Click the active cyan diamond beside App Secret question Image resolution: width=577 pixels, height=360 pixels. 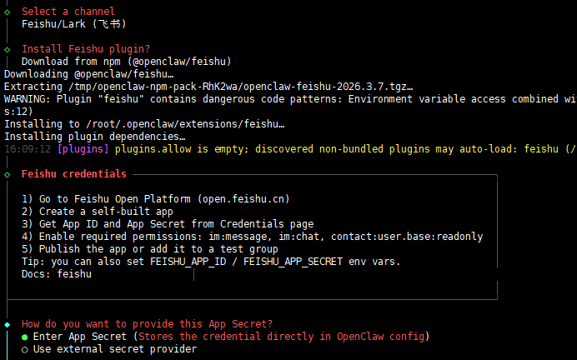[8, 325]
